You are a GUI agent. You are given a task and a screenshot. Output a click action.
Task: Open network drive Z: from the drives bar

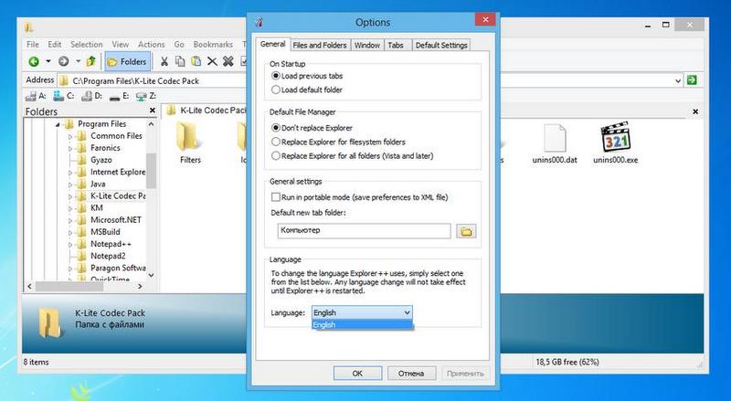tap(146, 96)
